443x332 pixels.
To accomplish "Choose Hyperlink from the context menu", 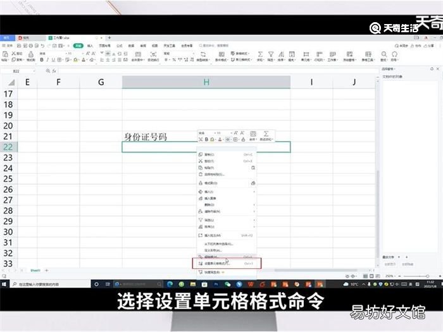I will (227, 257).
